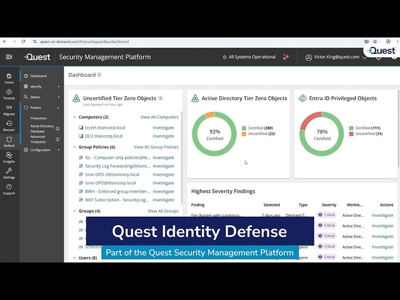Bookmark page with star icon
The width and height of the screenshot is (400, 300).
click(x=375, y=41)
